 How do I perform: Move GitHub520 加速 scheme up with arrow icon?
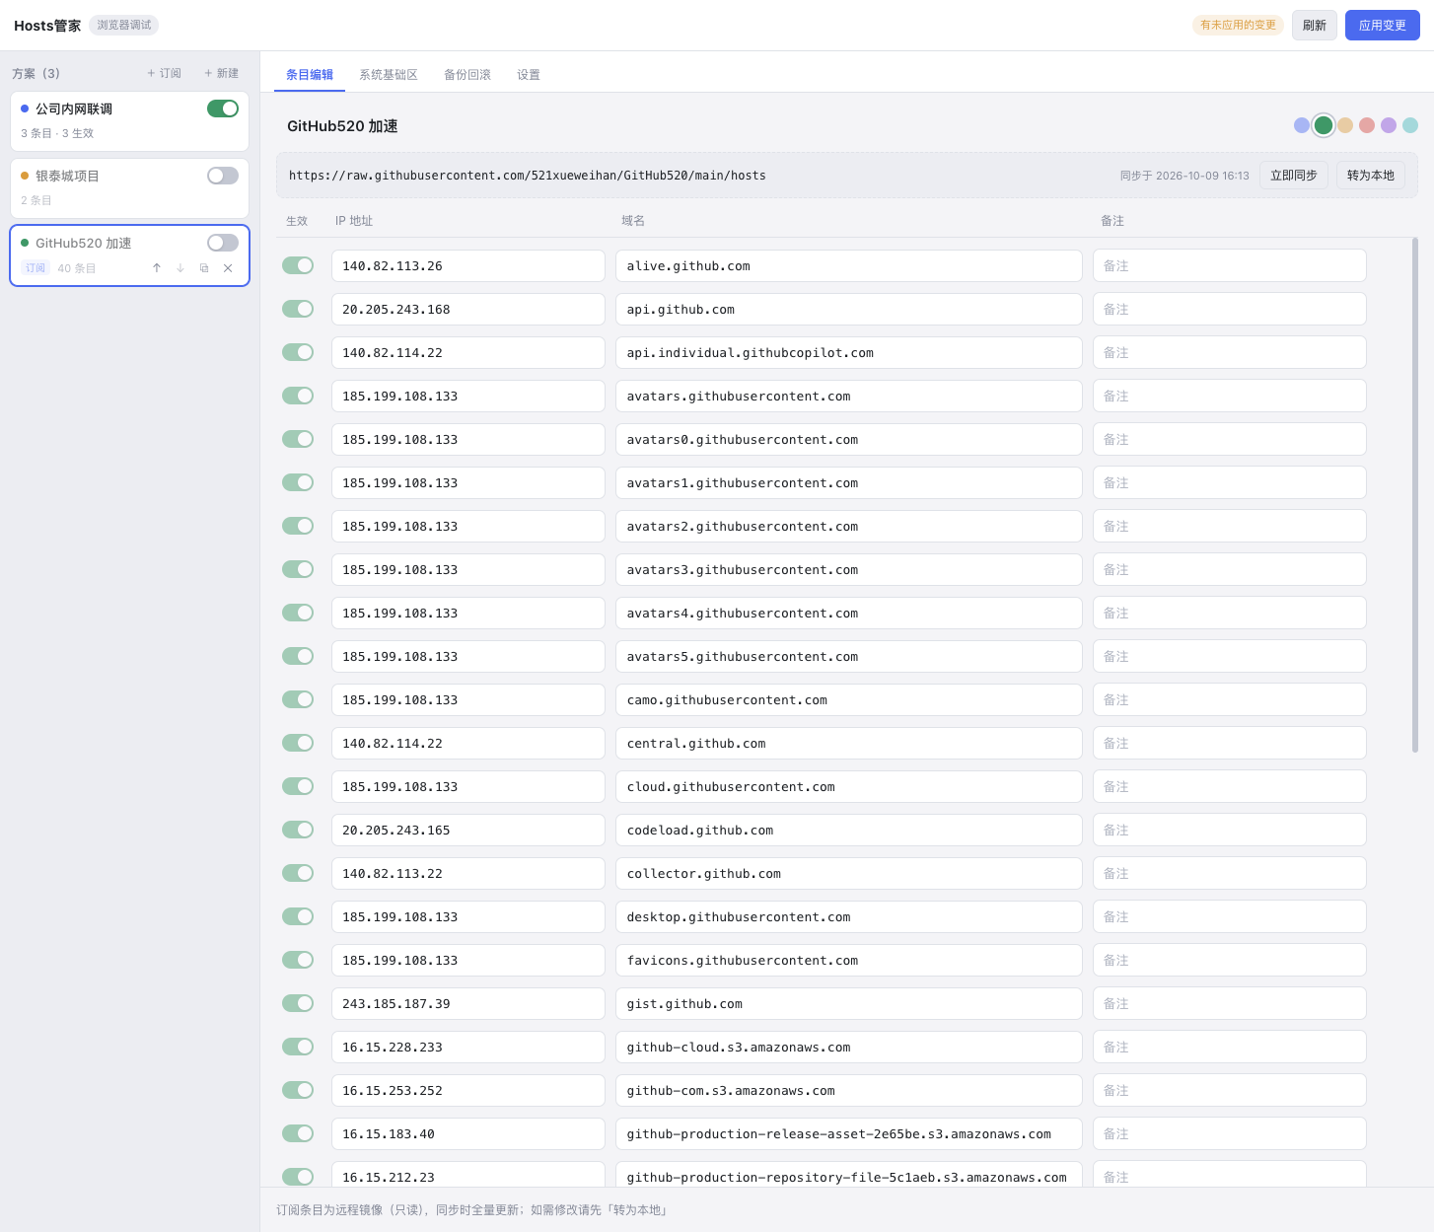157,268
